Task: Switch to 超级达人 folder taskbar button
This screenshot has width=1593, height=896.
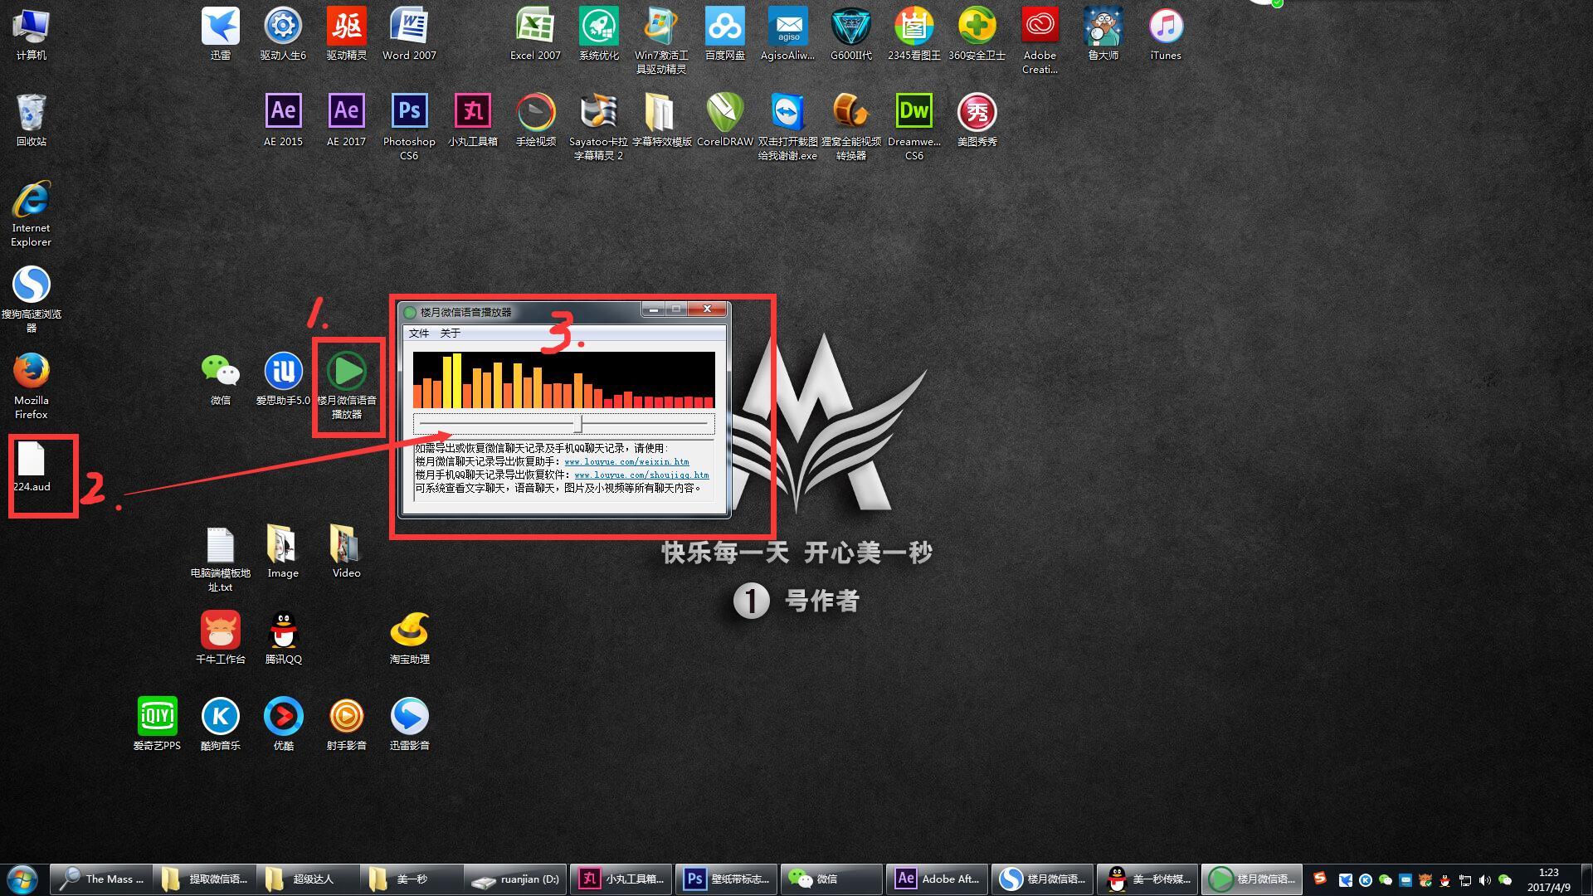Action: click(308, 879)
